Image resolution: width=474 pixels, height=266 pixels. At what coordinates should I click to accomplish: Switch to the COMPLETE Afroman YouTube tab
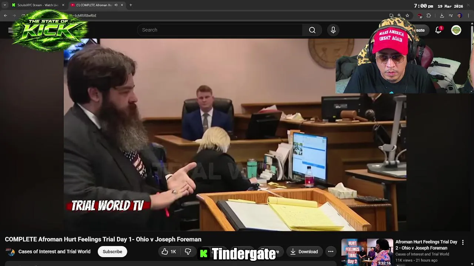tap(94, 5)
